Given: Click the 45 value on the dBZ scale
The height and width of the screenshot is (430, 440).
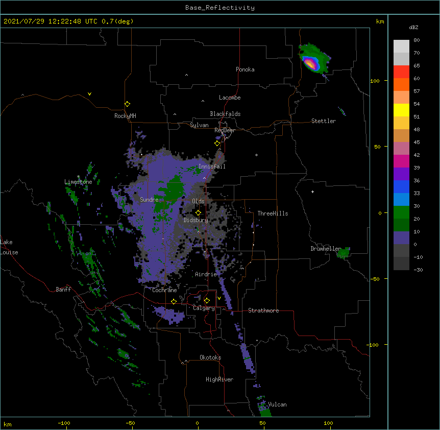Looking at the screenshot, I should click(417, 142).
